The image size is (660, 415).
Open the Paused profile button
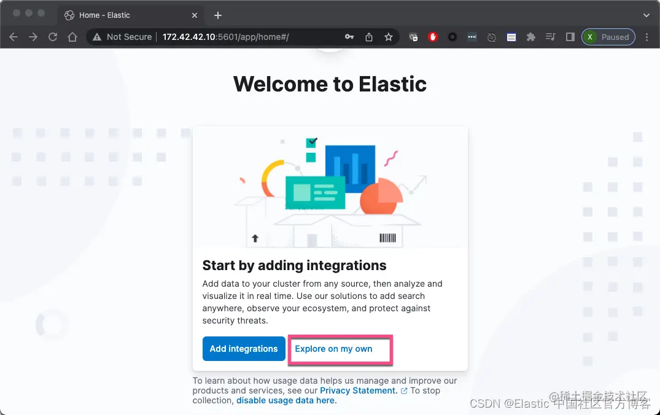click(608, 37)
